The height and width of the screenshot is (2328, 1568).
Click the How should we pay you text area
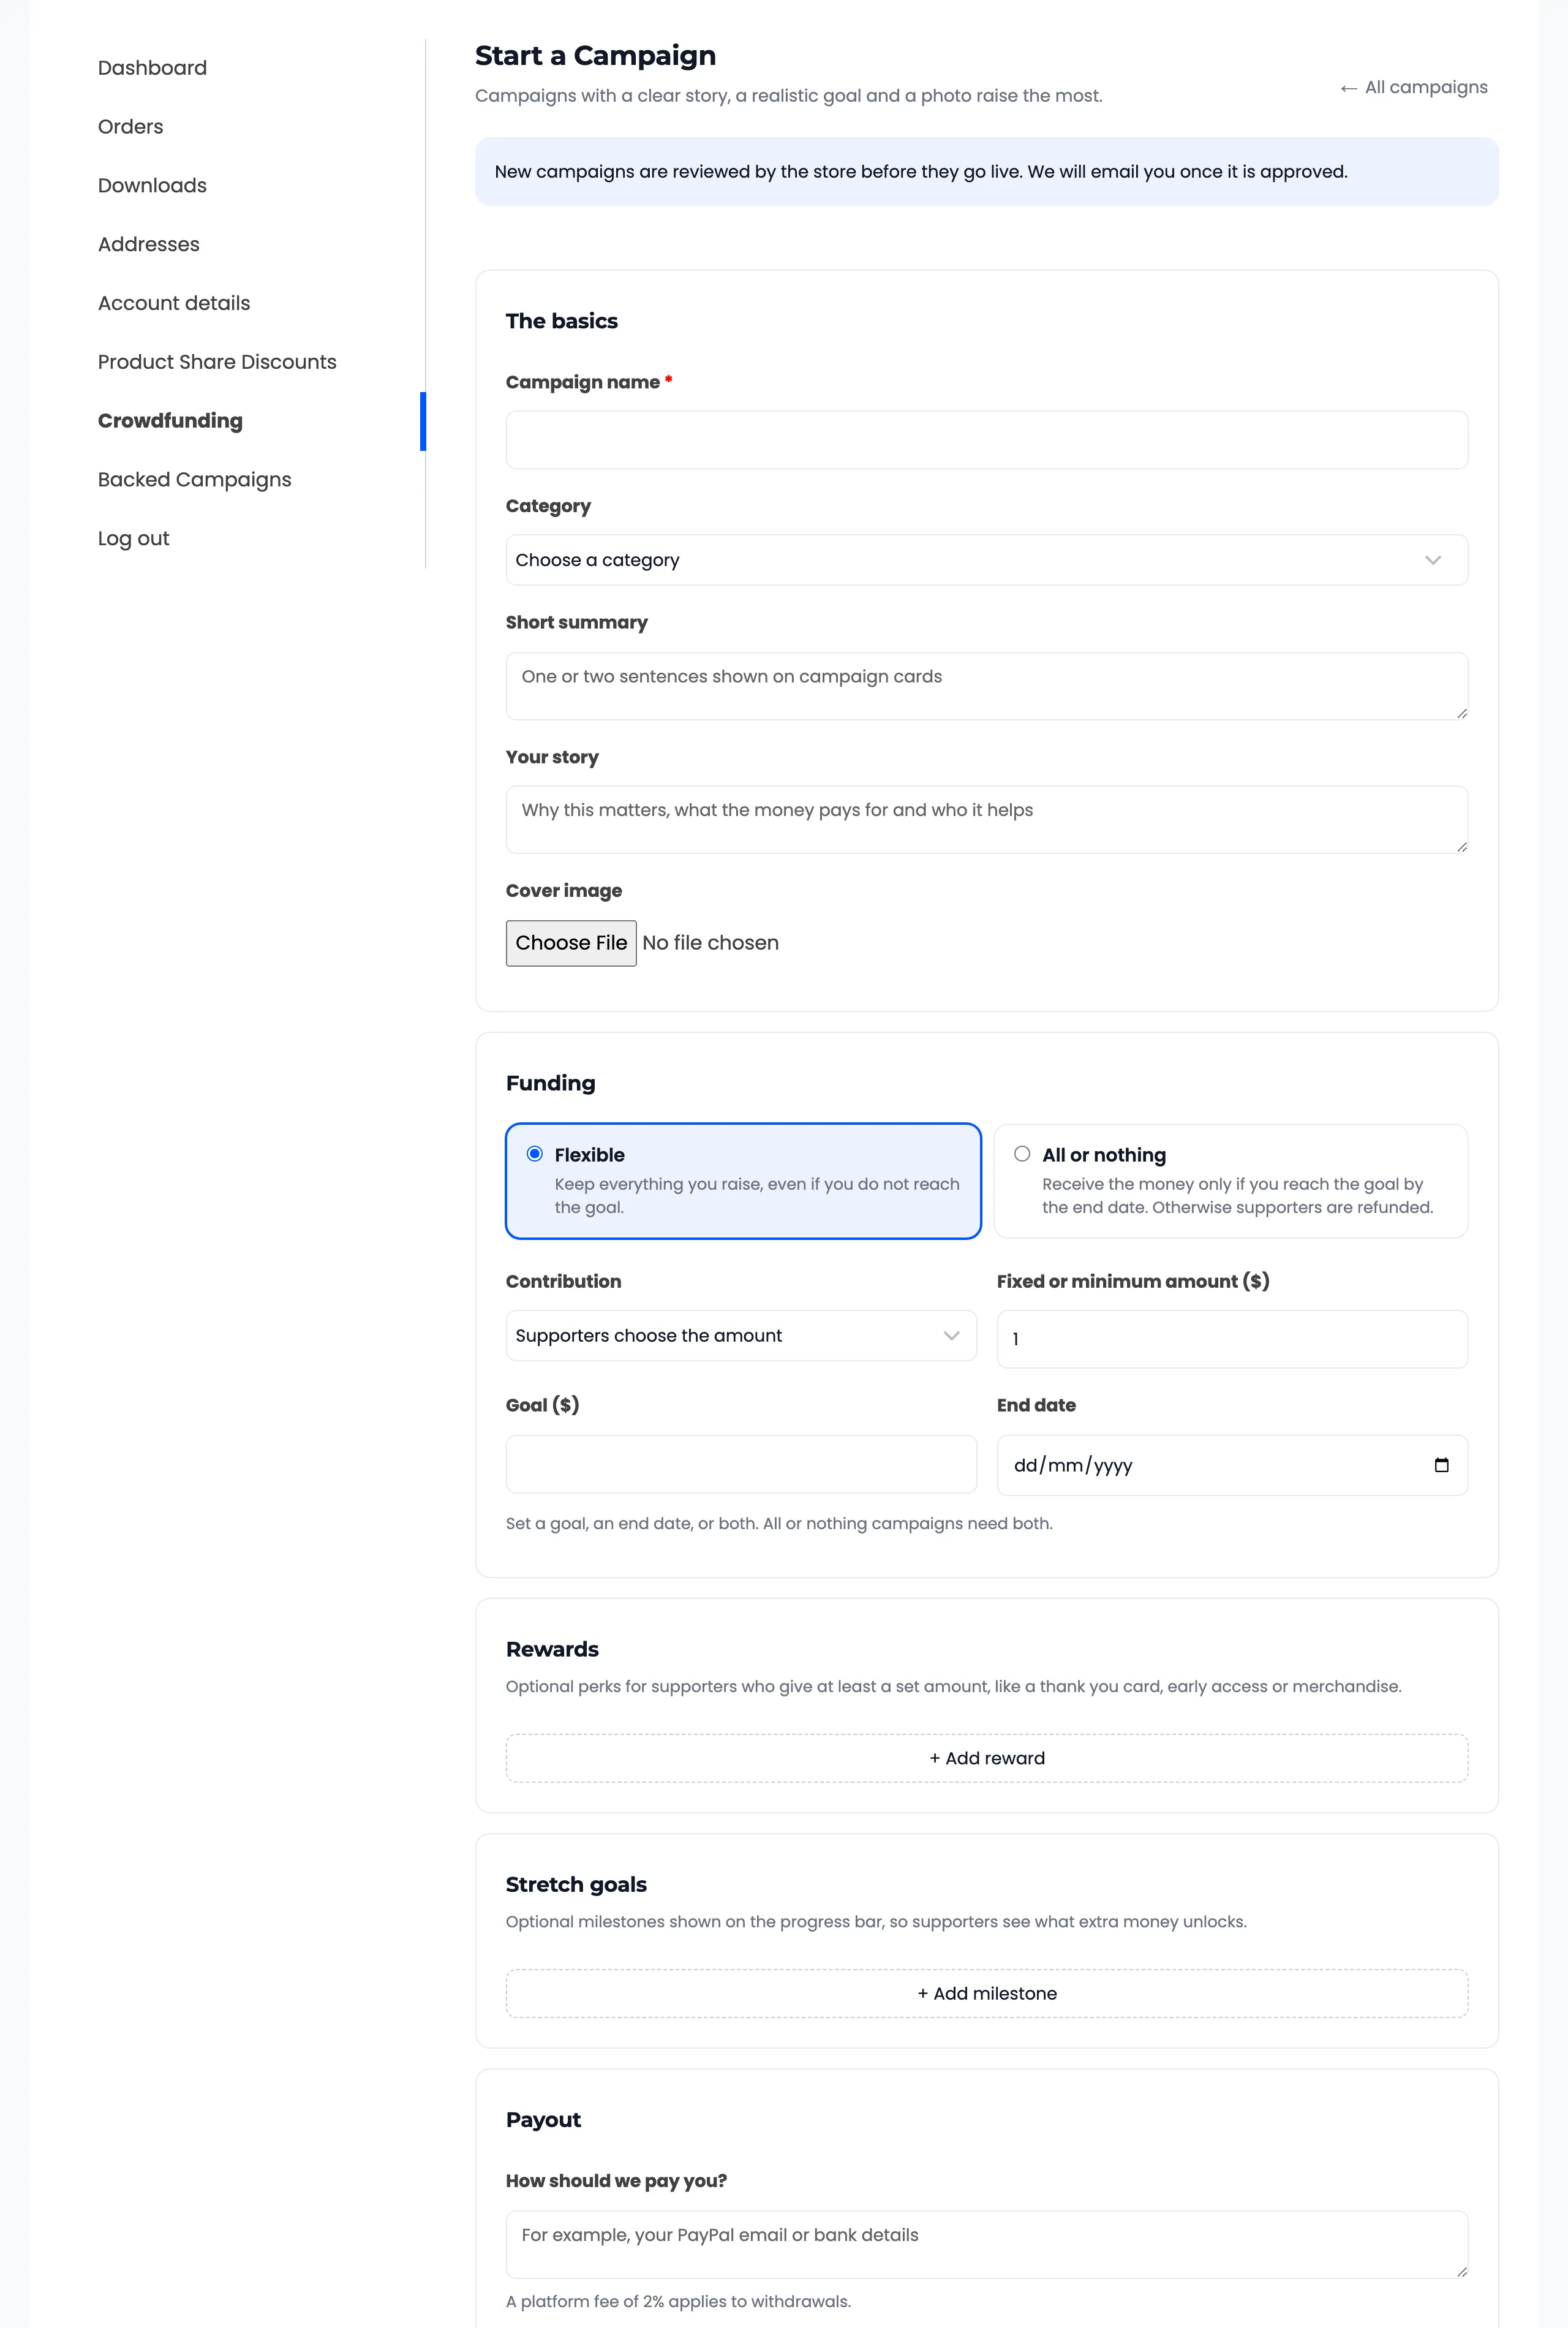986,2244
